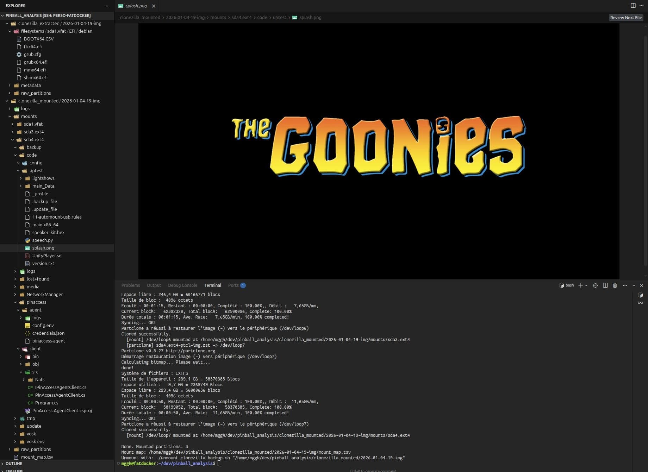This screenshot has height=472, width=648.
Task: Close the bottom panel
Action: point(641,285)
